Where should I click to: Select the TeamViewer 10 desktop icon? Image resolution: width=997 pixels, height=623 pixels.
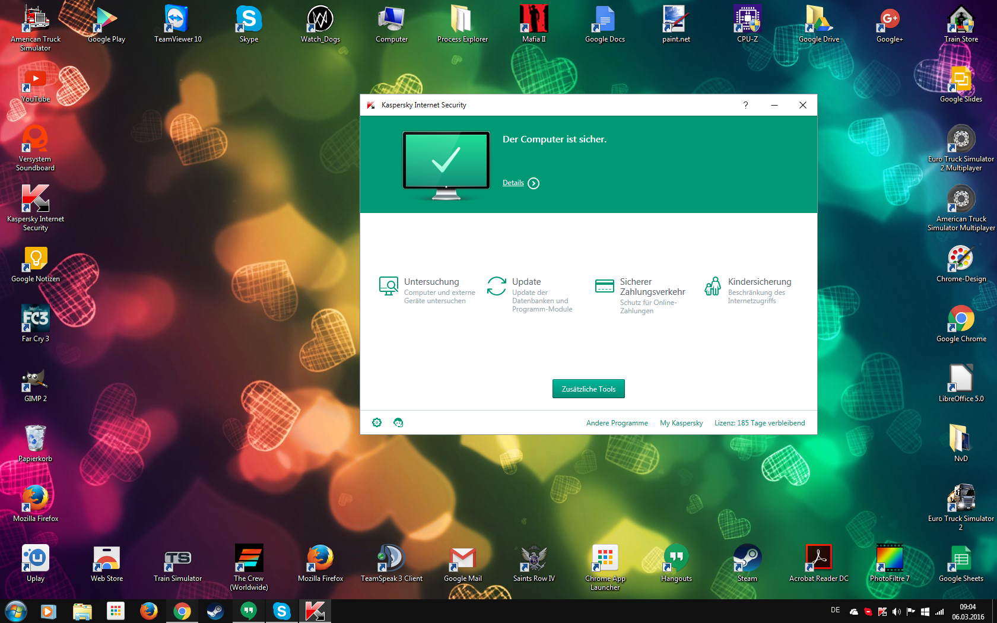click(x=178, y=24)
